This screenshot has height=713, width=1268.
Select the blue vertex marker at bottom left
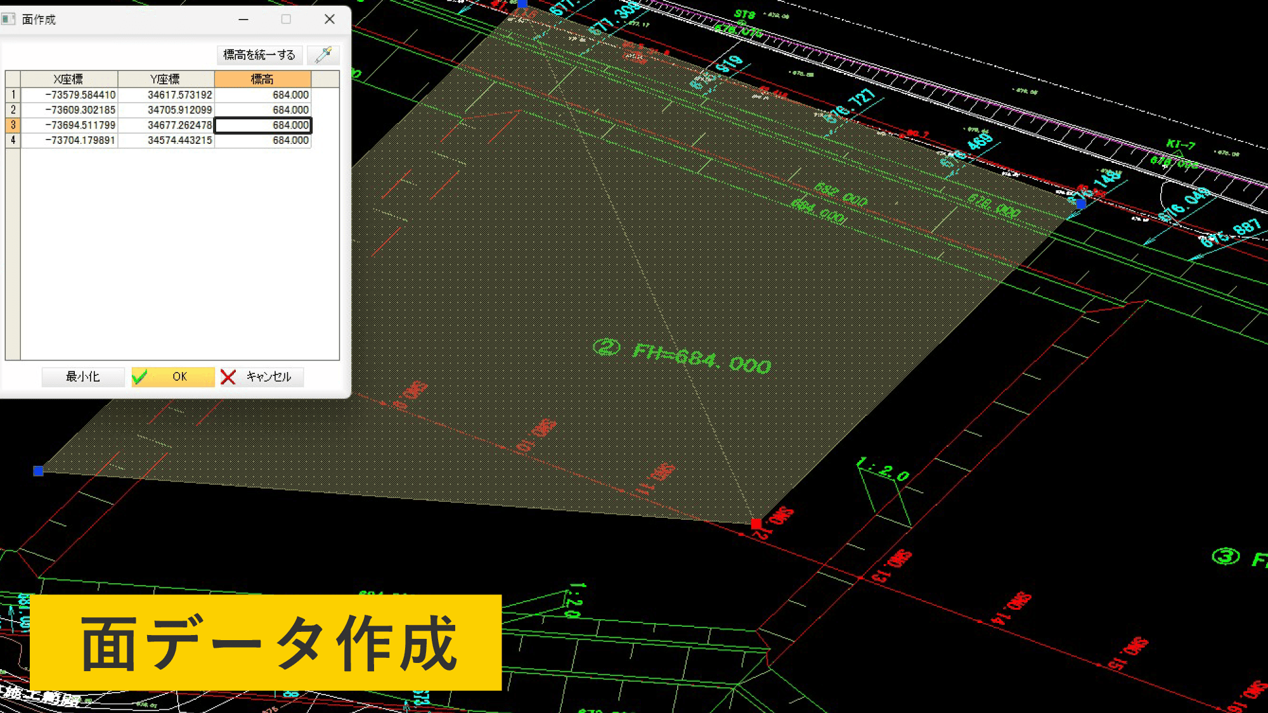[x=38, y=470]
